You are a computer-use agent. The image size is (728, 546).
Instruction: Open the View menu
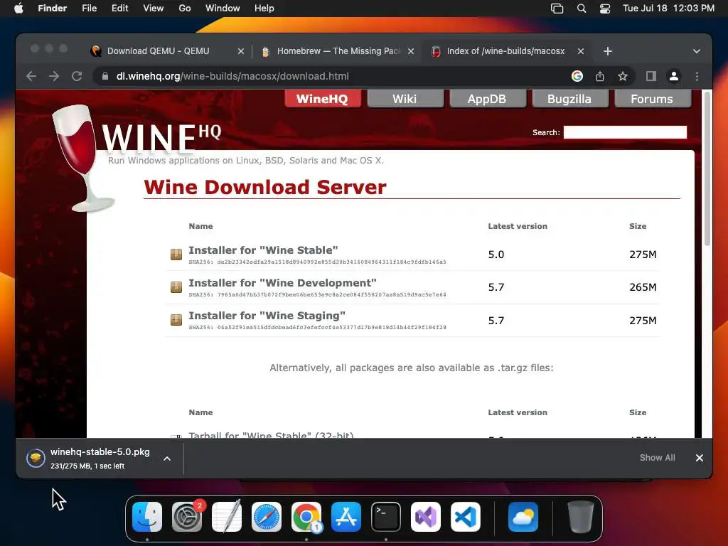click(x=154, y=9)
